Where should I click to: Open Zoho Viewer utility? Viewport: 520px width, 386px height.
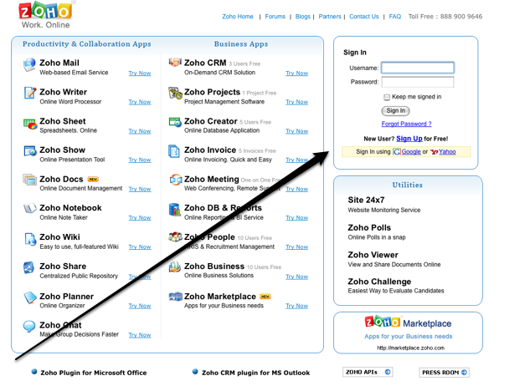(x=373, y=255)
